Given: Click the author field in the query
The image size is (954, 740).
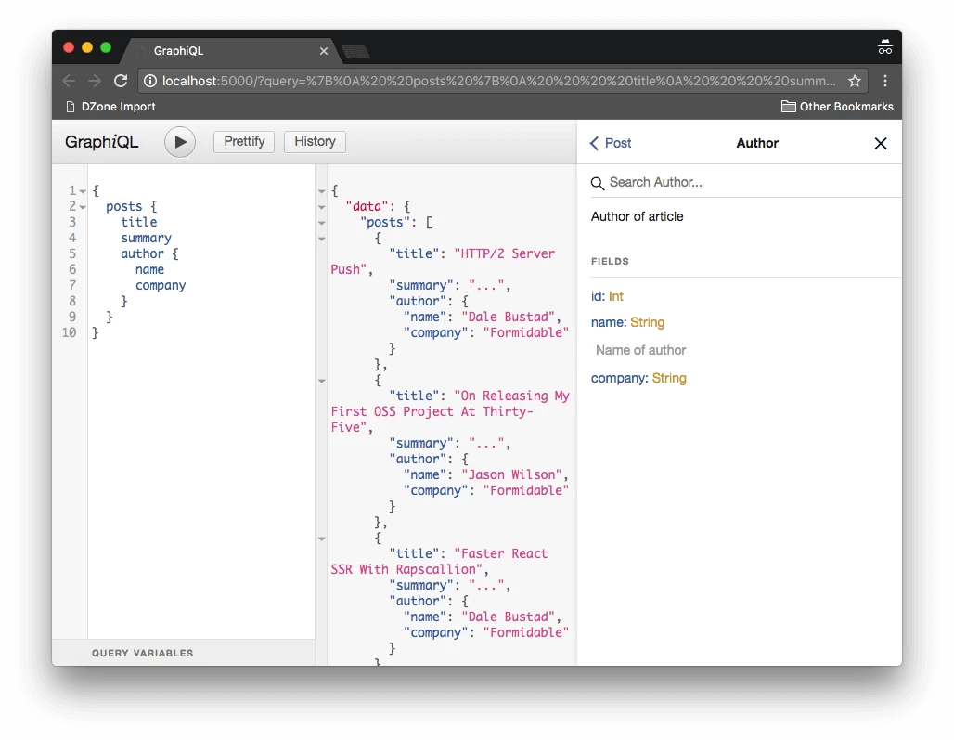Looking at the screenshot, I should (142, 253).
